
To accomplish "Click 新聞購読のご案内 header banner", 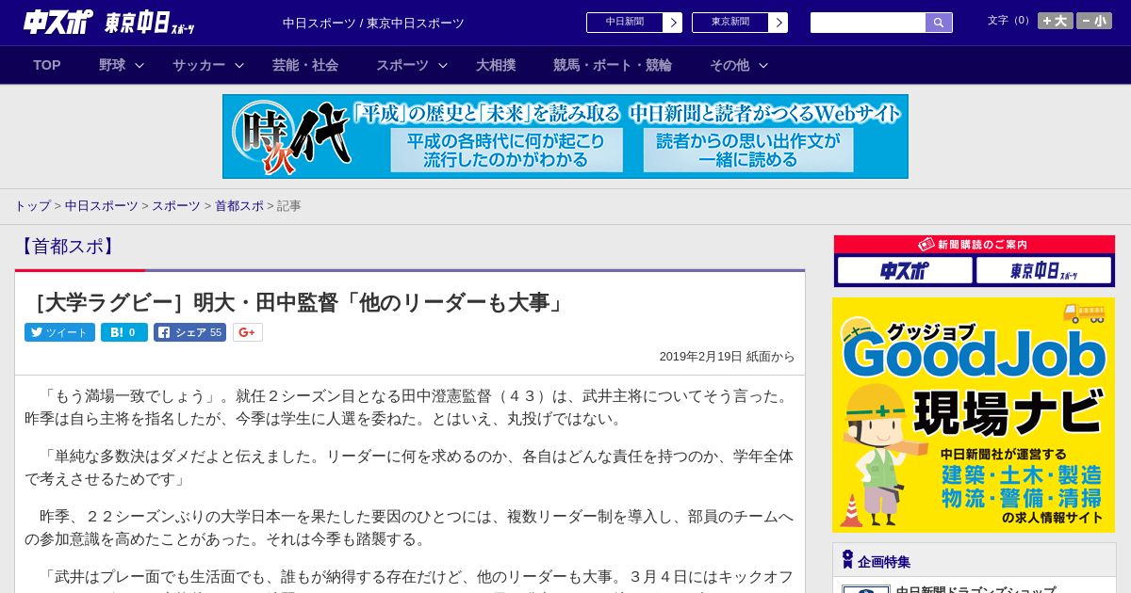I will tap(974, 245).
